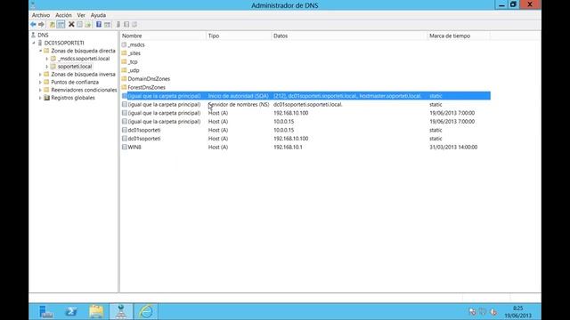Viewport: 570px width, 320px height.
Task: Expand Registros globales
Action: [40, 98]
